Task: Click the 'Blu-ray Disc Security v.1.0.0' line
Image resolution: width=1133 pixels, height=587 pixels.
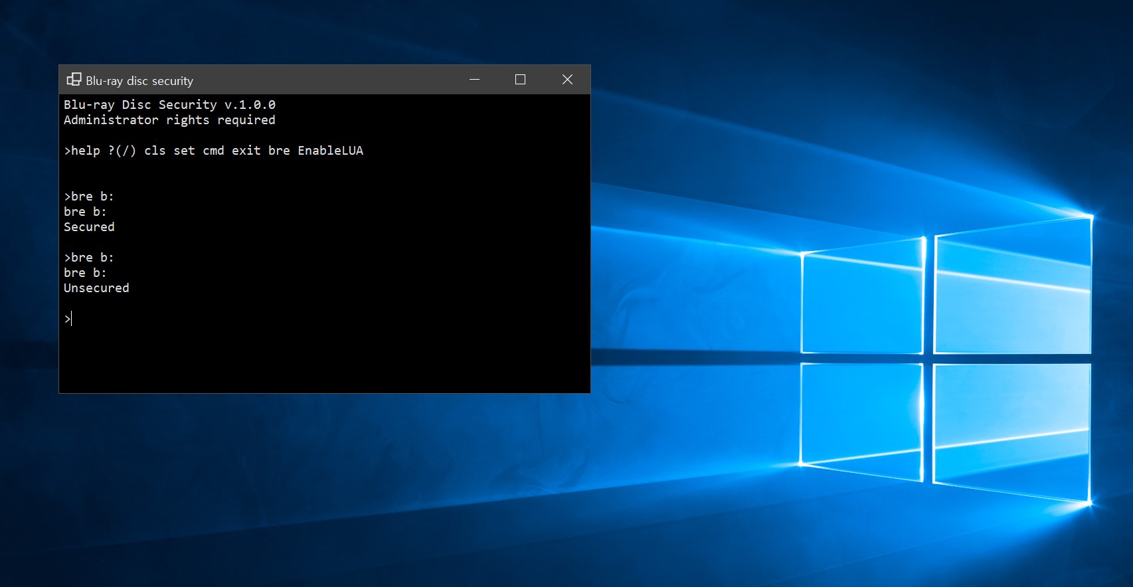Action: point(169,105)
